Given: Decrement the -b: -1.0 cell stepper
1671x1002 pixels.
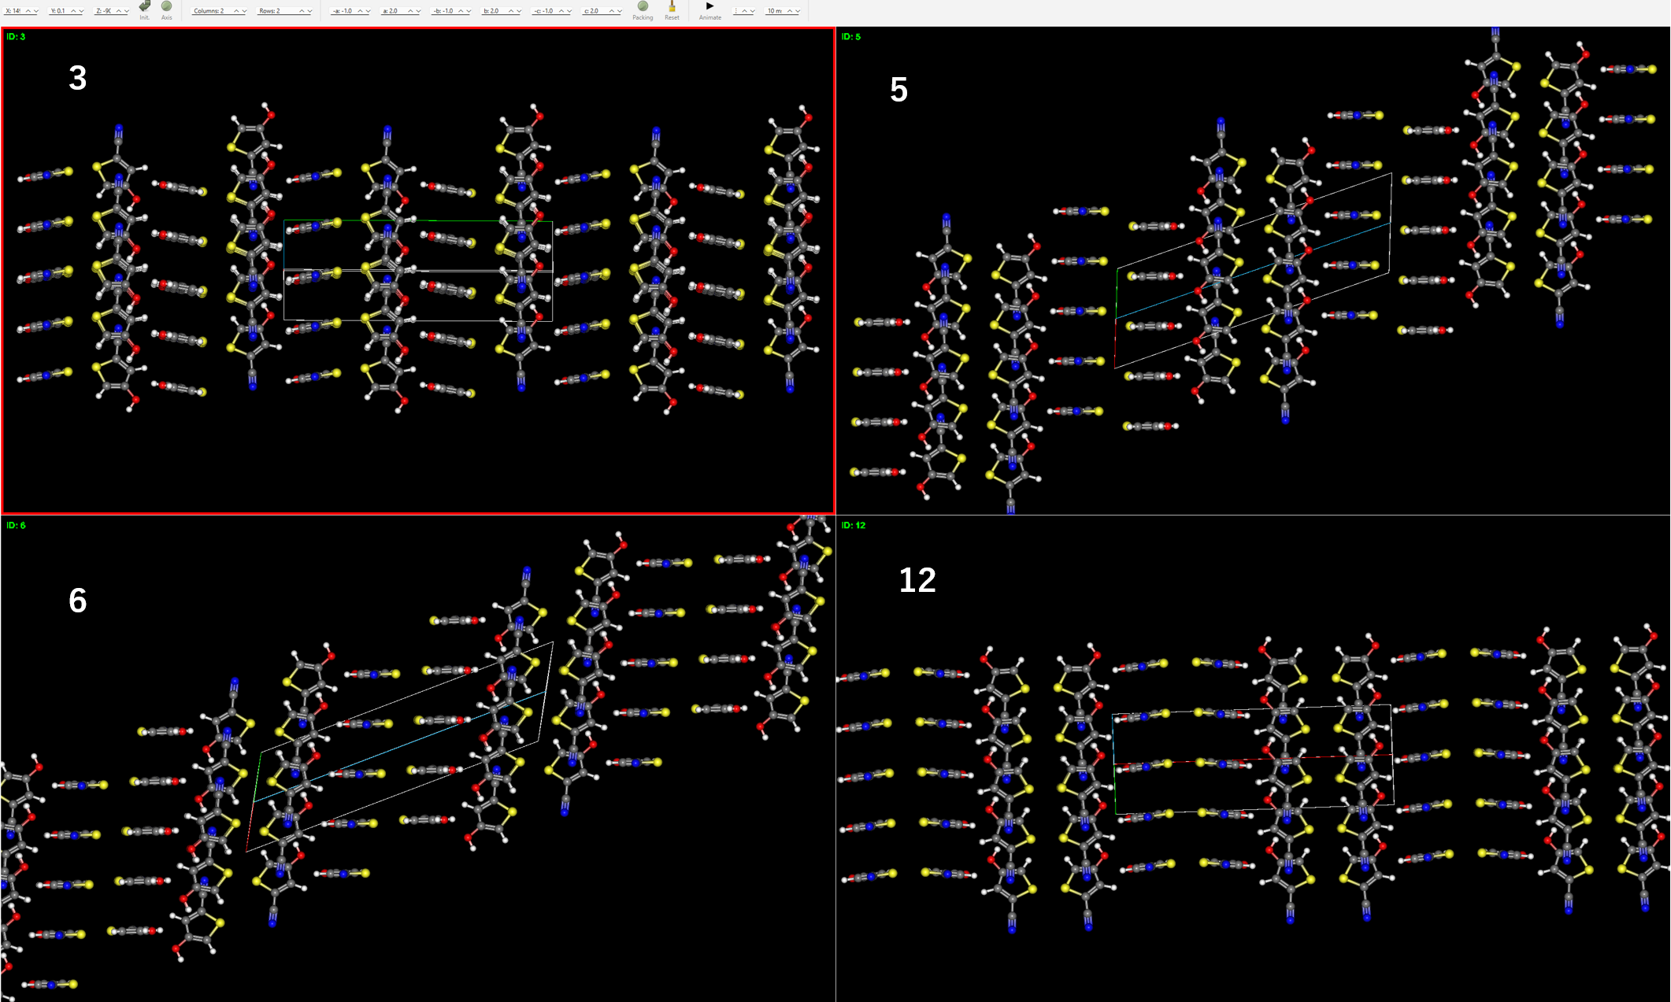Looking at the screenshot, I should [469, 10].
